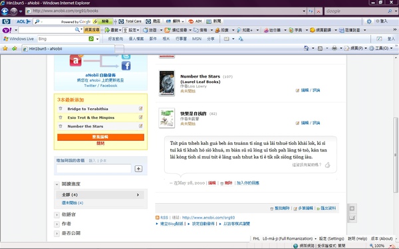Click edit pencil icon for Bridge to Terabithia
The width and height of the screenshot is (399, 249).
click(140, 108)
